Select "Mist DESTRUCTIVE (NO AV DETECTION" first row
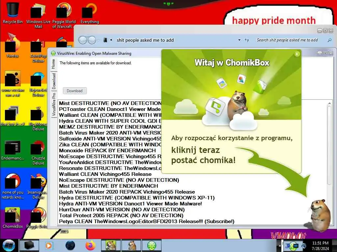The width and height of the screenshot is (337, 252). point(110,103)
